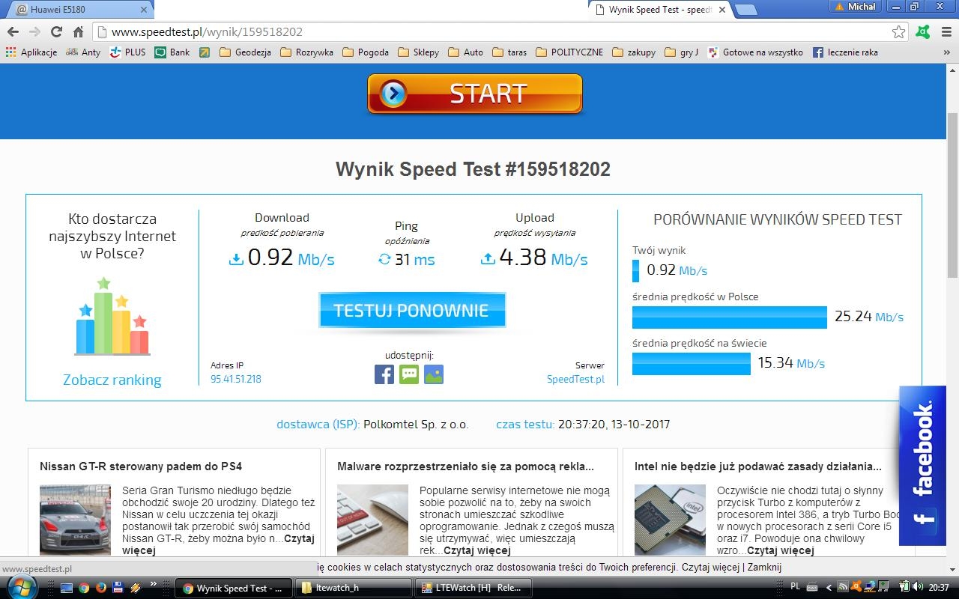Open battery power tray icon

click(905, 588)
